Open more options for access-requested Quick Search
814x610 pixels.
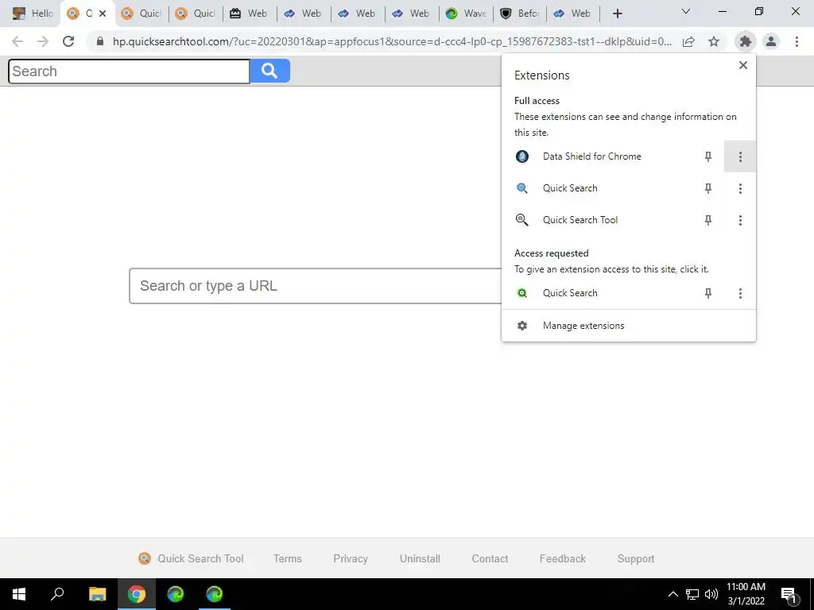(x=740, y=294)
